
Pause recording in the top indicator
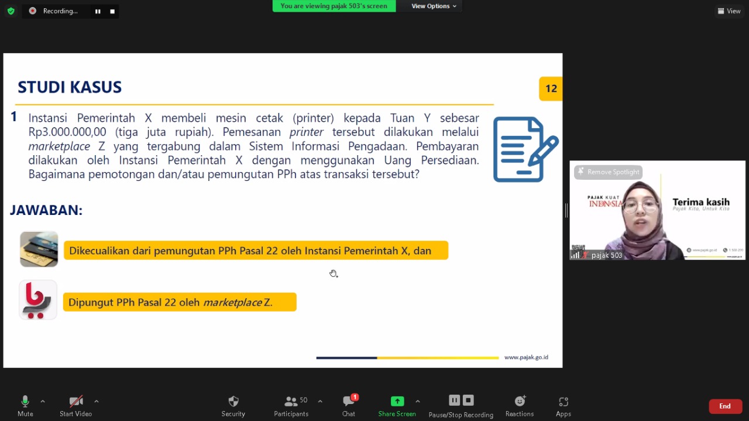coord(98,11)
